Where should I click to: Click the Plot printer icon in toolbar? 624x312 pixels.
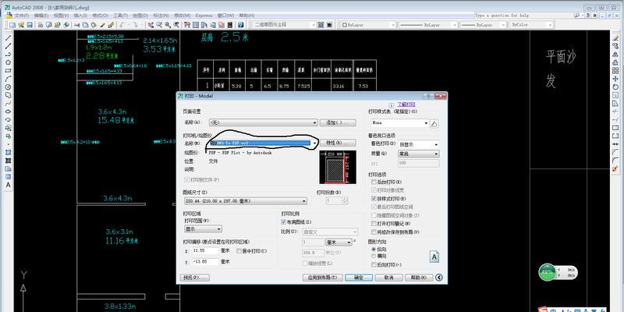(x=41, y=25)
